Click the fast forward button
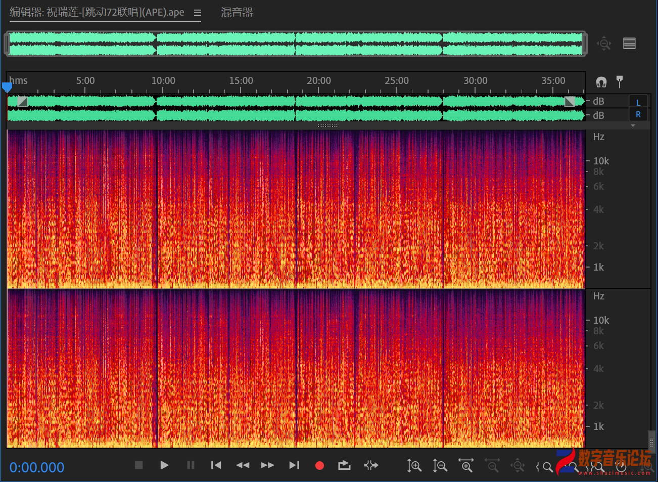This screenshot has width=658, height=482. 267,465
